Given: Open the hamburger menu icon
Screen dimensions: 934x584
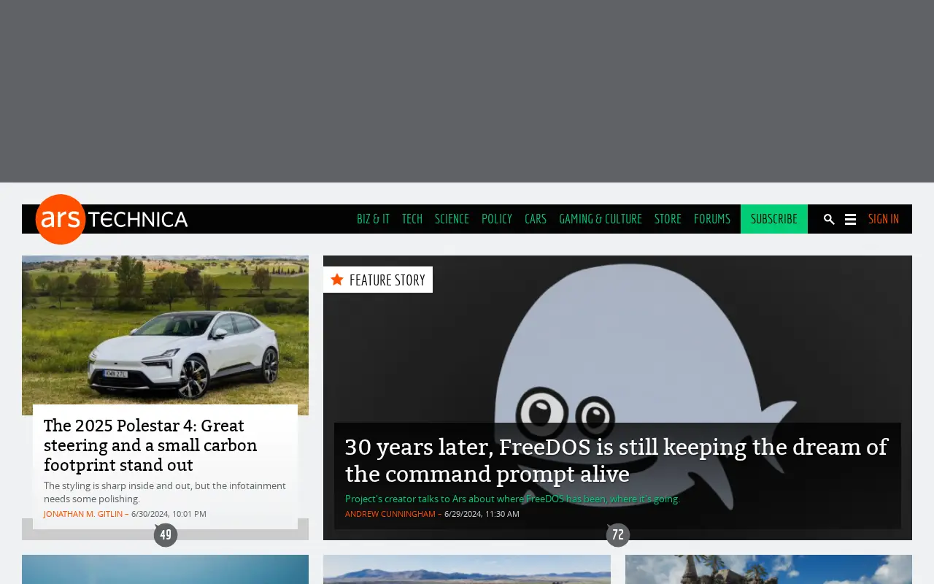Looking at the screenshot, I should tap(850, 219).
